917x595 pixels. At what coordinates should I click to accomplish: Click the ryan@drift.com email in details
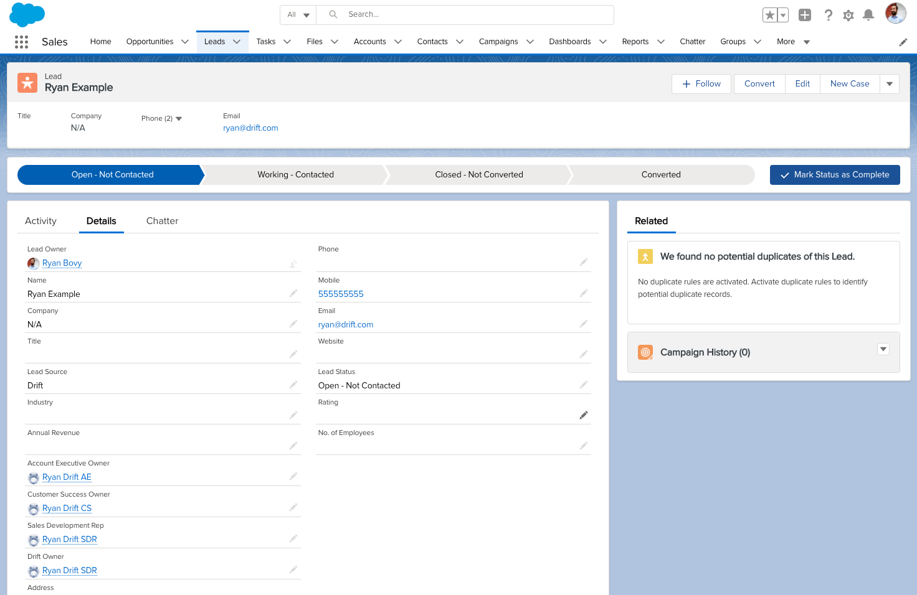pos(346,324)
